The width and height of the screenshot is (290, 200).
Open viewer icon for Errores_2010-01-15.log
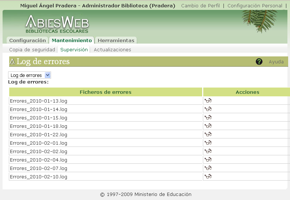pos(208,118)
